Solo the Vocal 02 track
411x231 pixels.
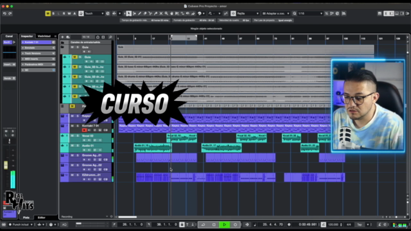[x=78, y=135]
